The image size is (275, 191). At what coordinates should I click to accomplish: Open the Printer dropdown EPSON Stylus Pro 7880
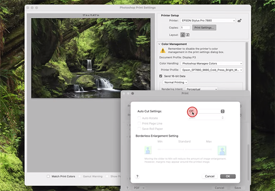click(208, 21)
